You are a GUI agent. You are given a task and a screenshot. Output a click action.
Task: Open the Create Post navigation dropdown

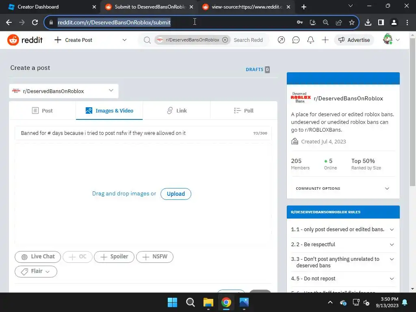tap(90, 40)
